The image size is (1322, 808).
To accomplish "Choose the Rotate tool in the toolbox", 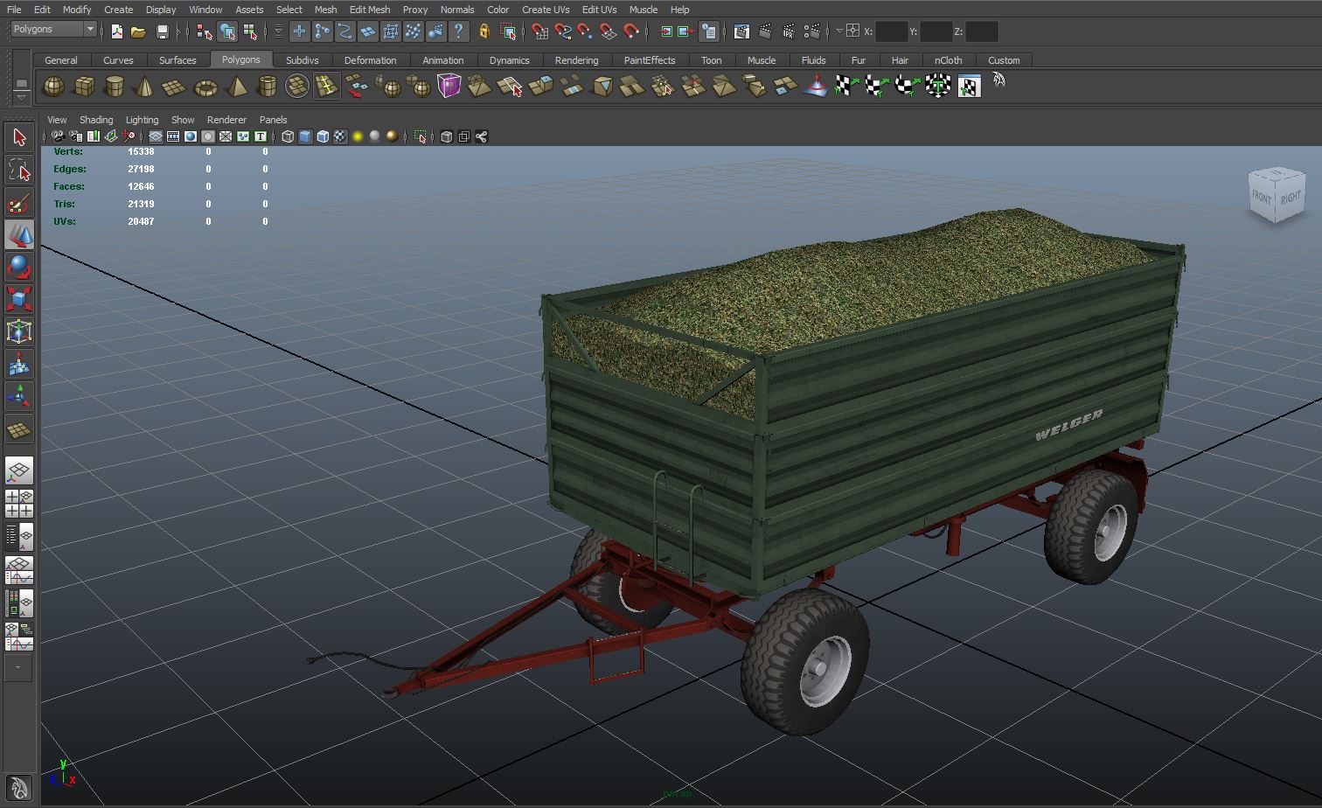I will (x=18, y=267).
